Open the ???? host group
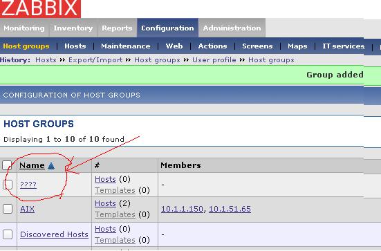 pyautogui.click(x=28, y=185)
